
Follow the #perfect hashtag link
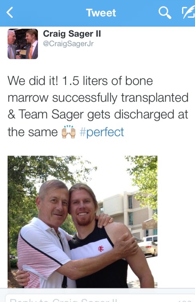pyautogui.click(x=102, y=132)
